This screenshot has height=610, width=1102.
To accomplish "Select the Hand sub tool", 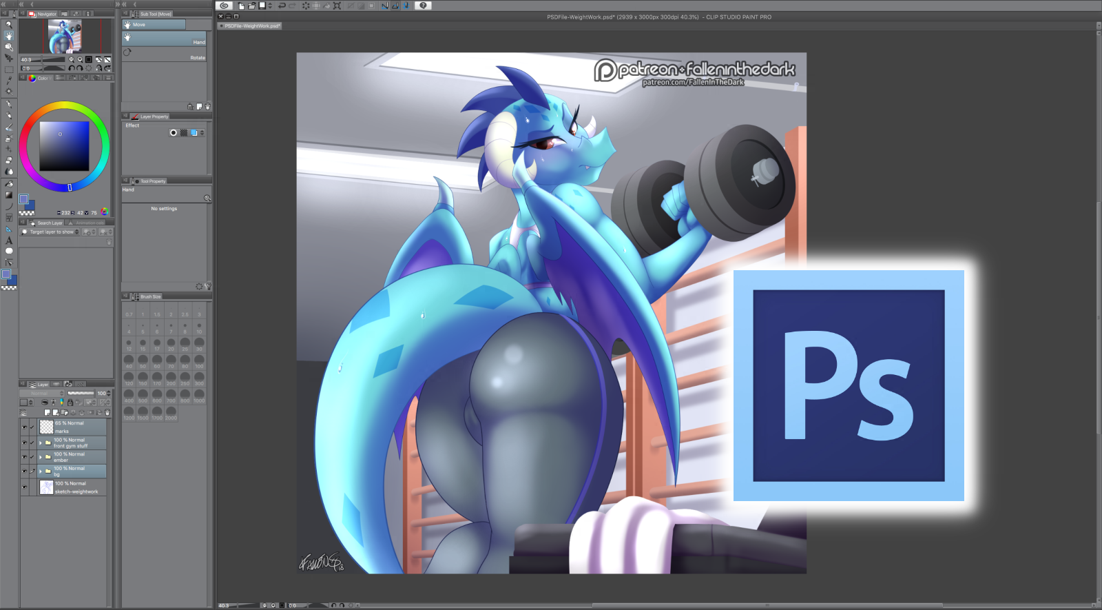I will pos(165,39).
